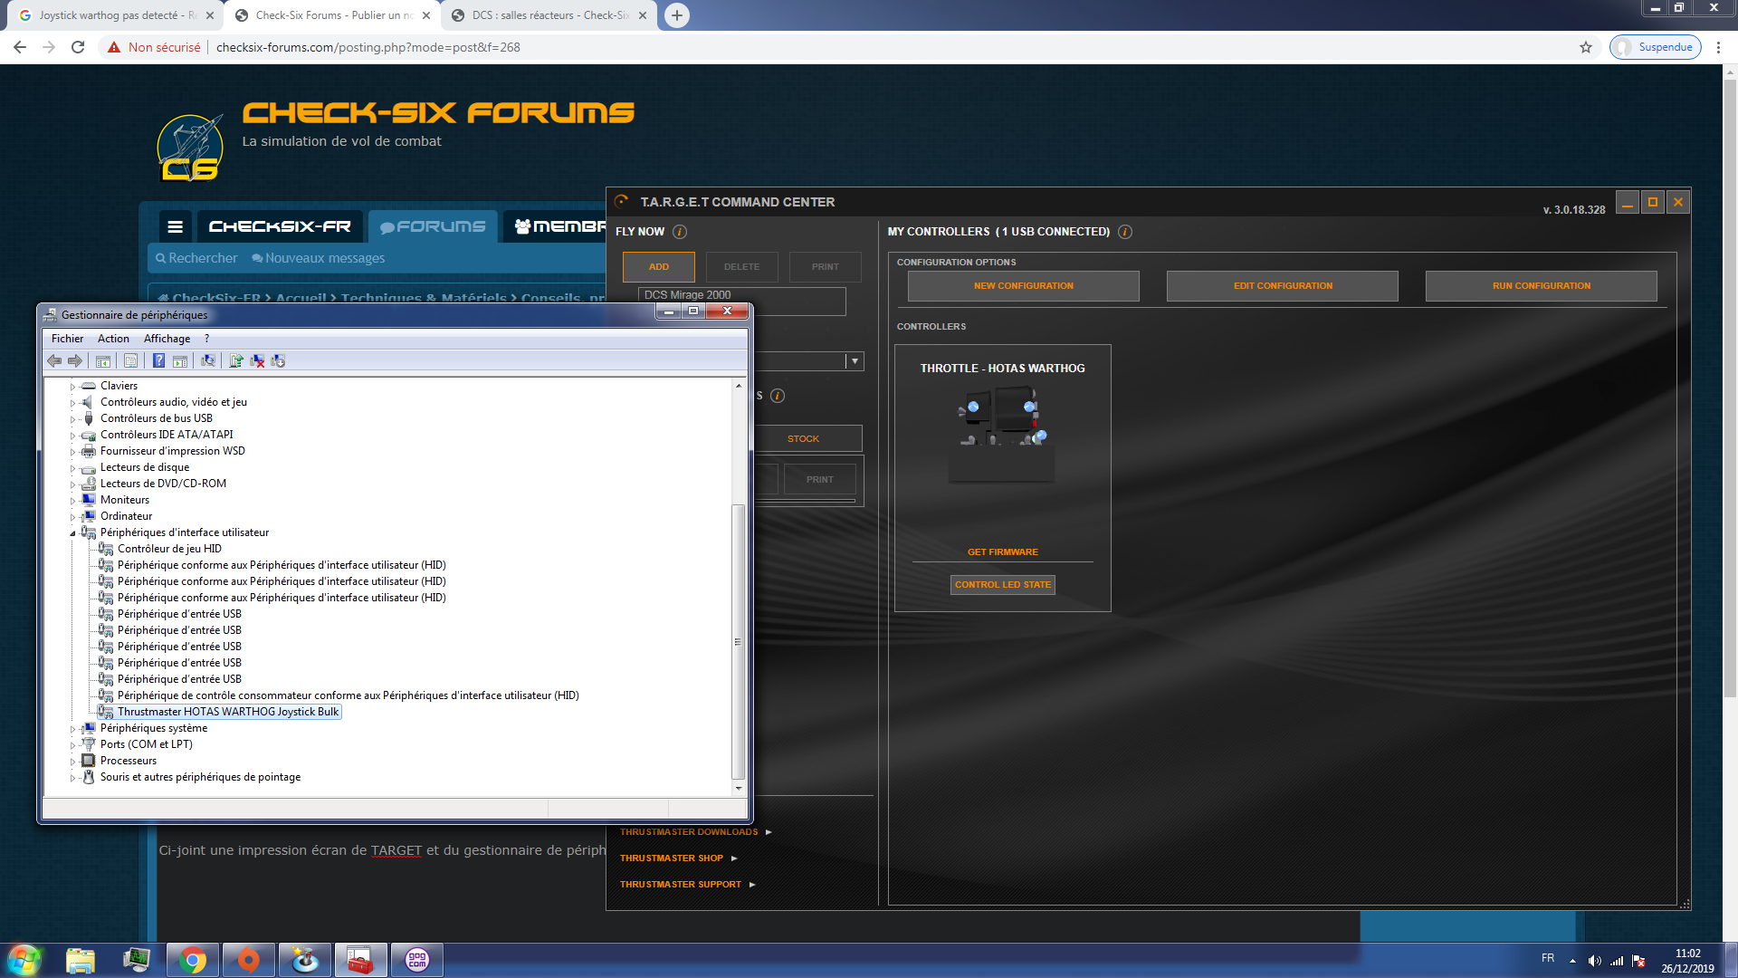The height and width of the screenshot is (978, 1738).
Task: Collapse Périphériques d'interface utilisateur node
Action: [x=72, y=533]
